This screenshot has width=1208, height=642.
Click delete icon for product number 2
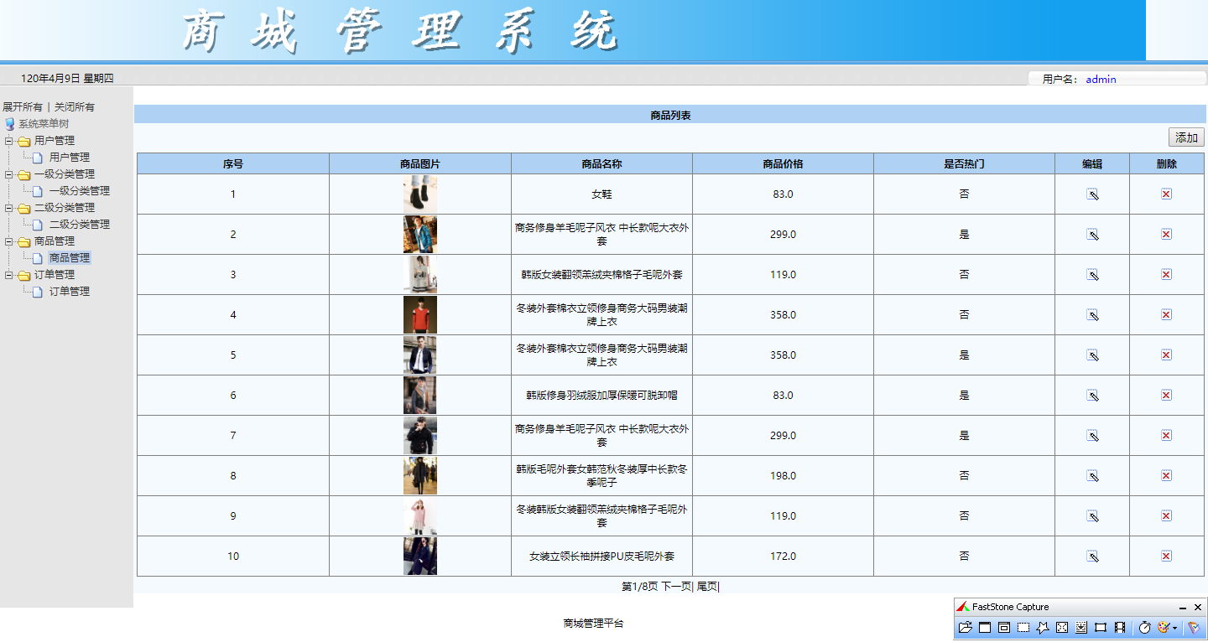[1166, 235]
